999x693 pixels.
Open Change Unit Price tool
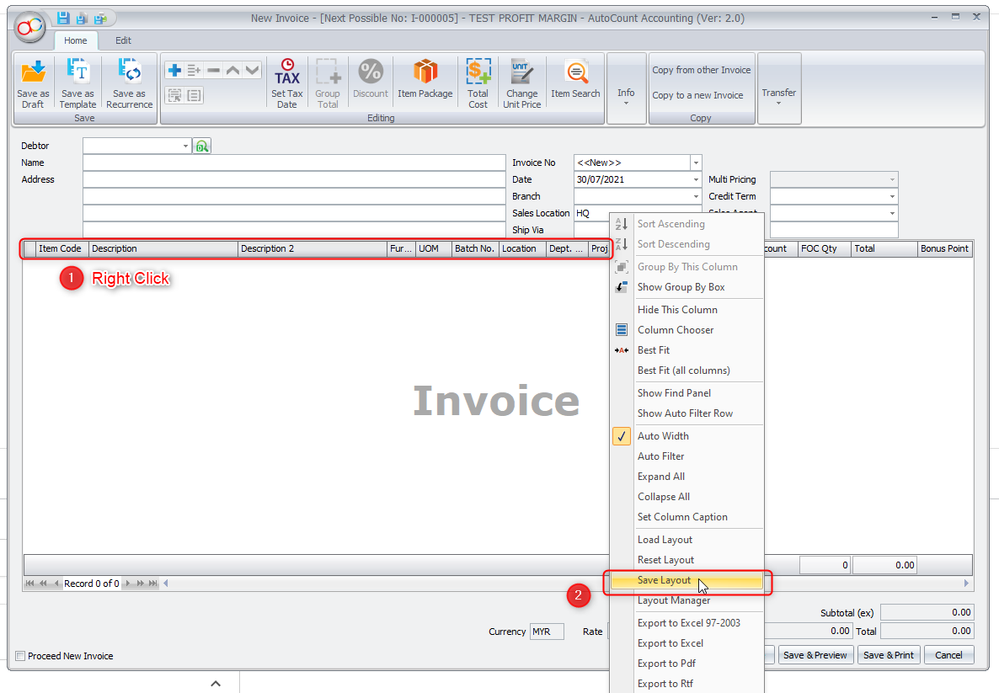[x=521, y=83]
